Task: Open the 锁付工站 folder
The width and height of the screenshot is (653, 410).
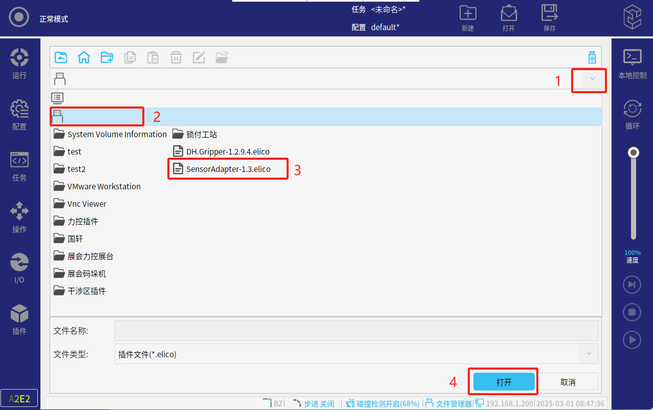Action: [x=195, y=134]
